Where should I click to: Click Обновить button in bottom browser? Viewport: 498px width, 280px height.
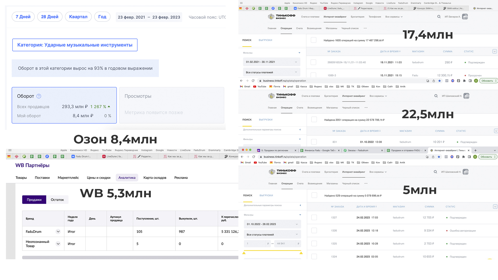pos(486,157)
